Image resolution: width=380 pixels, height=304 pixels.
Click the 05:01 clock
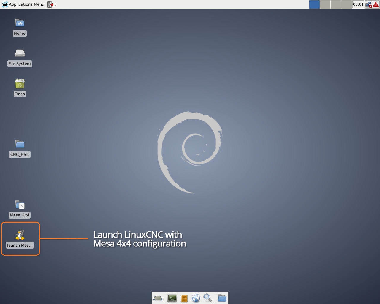[x=358, y=4]
